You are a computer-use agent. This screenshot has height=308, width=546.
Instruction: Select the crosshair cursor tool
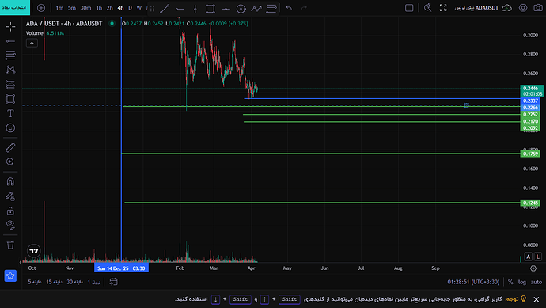point(10,26)
